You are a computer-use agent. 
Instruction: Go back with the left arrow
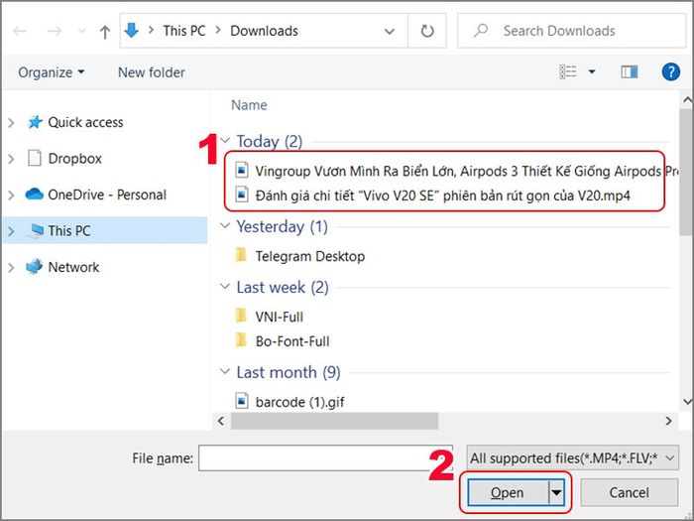(20, 31)
